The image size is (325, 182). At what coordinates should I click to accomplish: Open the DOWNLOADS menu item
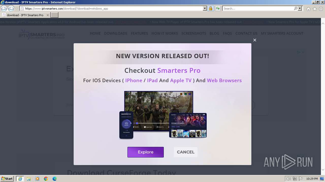click(116, 33)
